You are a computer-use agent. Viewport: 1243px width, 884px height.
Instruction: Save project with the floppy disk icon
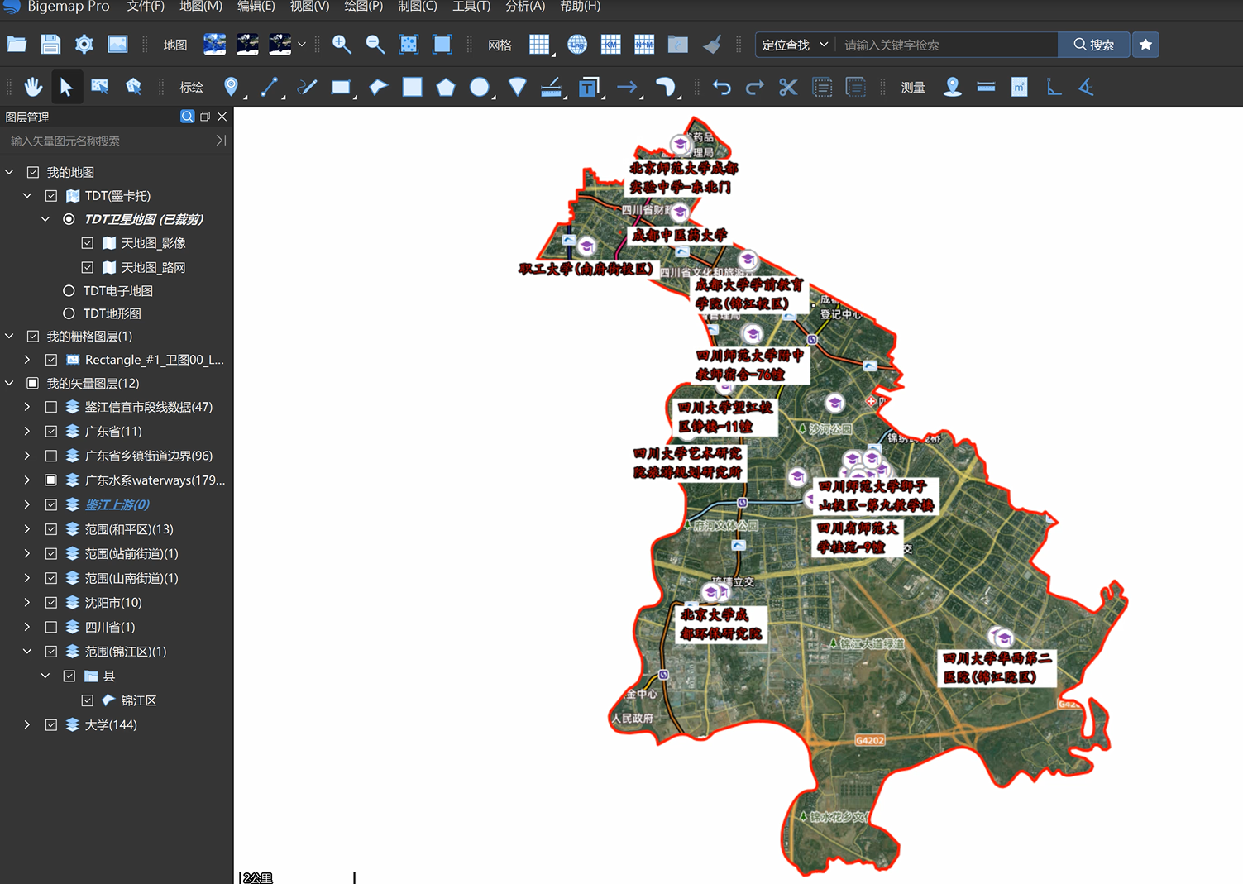pos(50,45)
